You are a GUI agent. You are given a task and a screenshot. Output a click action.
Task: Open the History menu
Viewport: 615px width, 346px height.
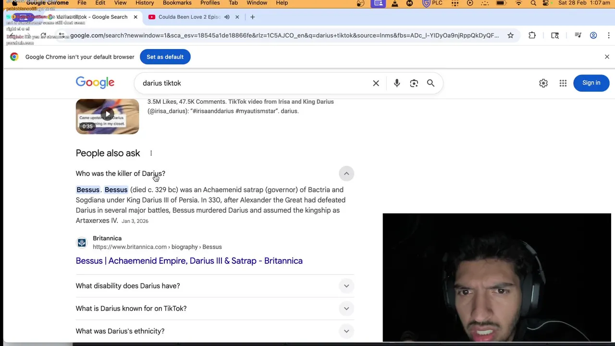[145, 3]
